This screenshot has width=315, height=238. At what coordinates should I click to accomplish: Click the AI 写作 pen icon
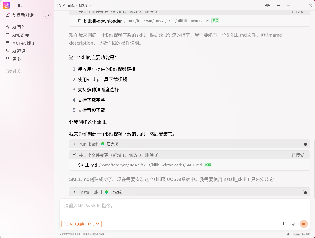click(7, 27)
